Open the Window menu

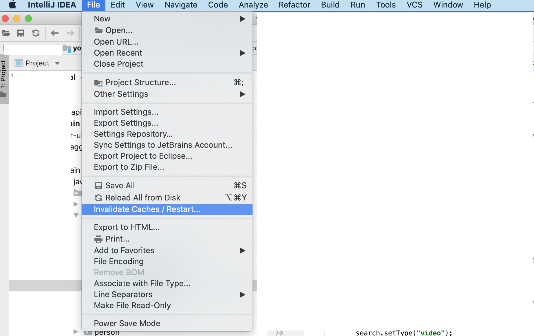point(448,5)
